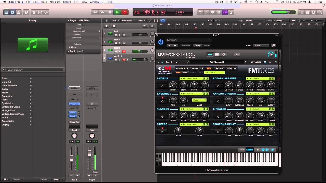Stop the UVI Workstation sequencer

pyautogui.click(x=257, y=150)
